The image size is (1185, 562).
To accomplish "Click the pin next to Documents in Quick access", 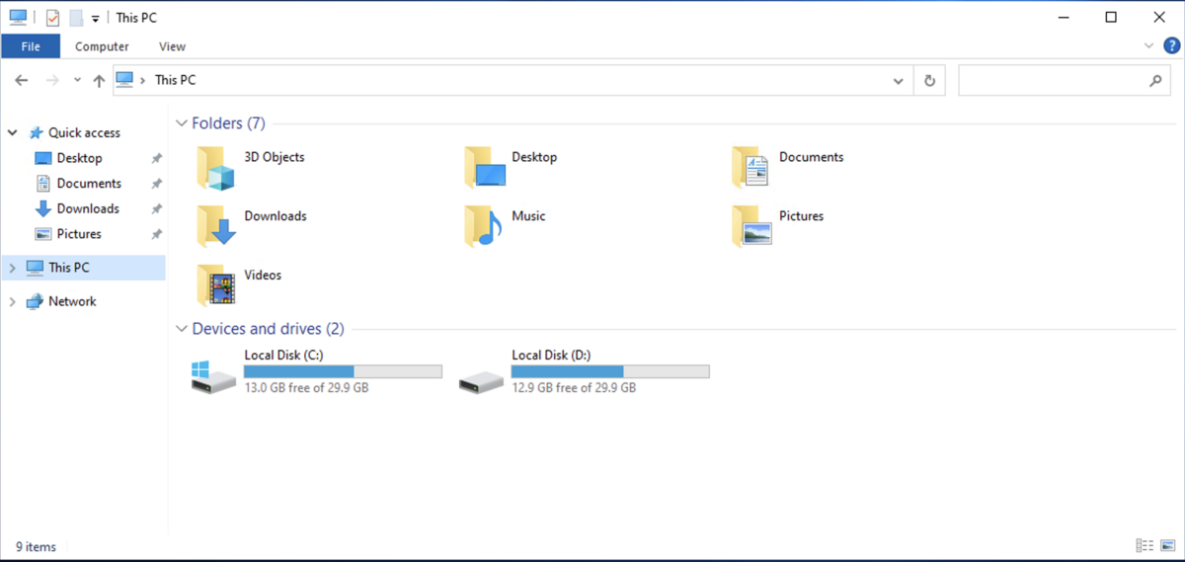I will coord(156,184).
